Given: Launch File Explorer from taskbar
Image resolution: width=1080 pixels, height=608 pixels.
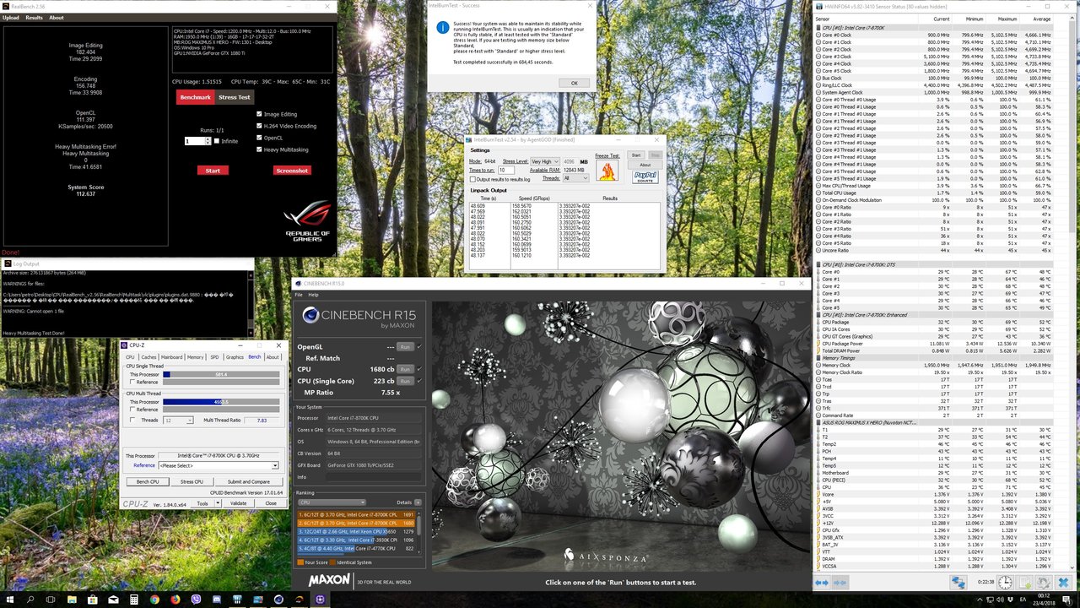Looking at the screenshot, I should tap(72, 600).
